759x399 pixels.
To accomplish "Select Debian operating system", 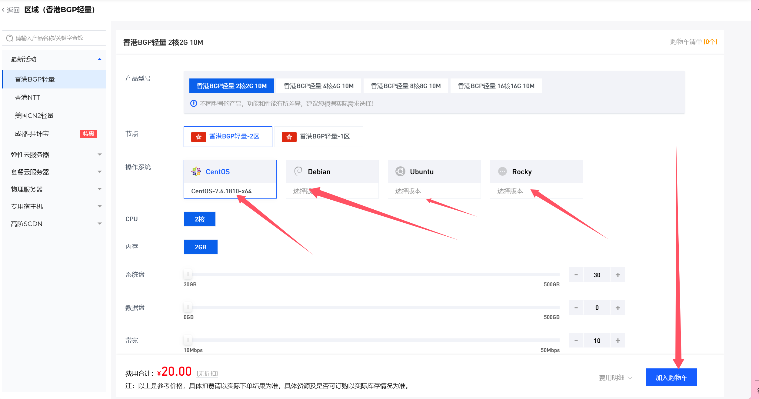I will [x=332, y=171].
